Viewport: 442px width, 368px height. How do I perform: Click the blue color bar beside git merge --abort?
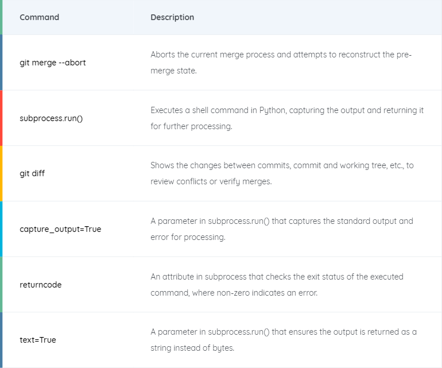click(1, 63)
